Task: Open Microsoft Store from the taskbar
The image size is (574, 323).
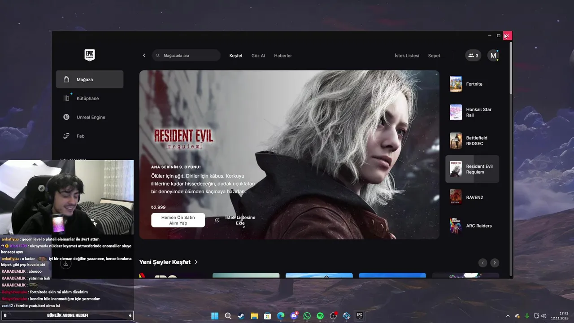Action: pos(267,316)
